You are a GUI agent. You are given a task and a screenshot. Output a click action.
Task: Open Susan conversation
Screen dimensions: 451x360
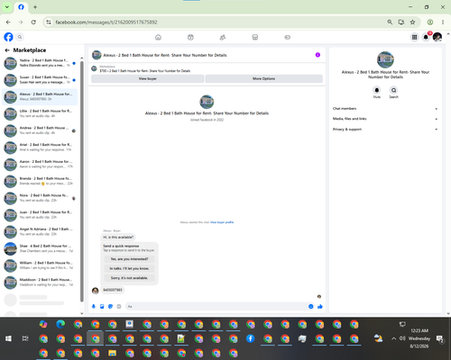[40, 80]
